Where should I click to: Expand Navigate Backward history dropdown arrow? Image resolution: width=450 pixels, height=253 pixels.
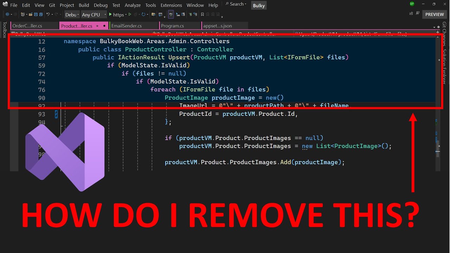12,14
